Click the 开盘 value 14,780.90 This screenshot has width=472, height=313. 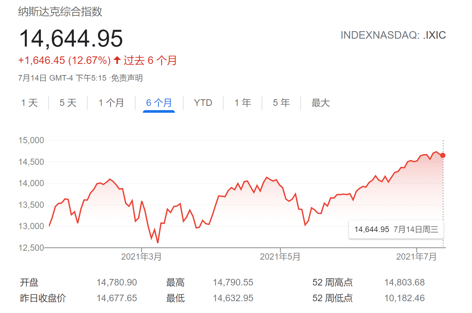(117, 282)
